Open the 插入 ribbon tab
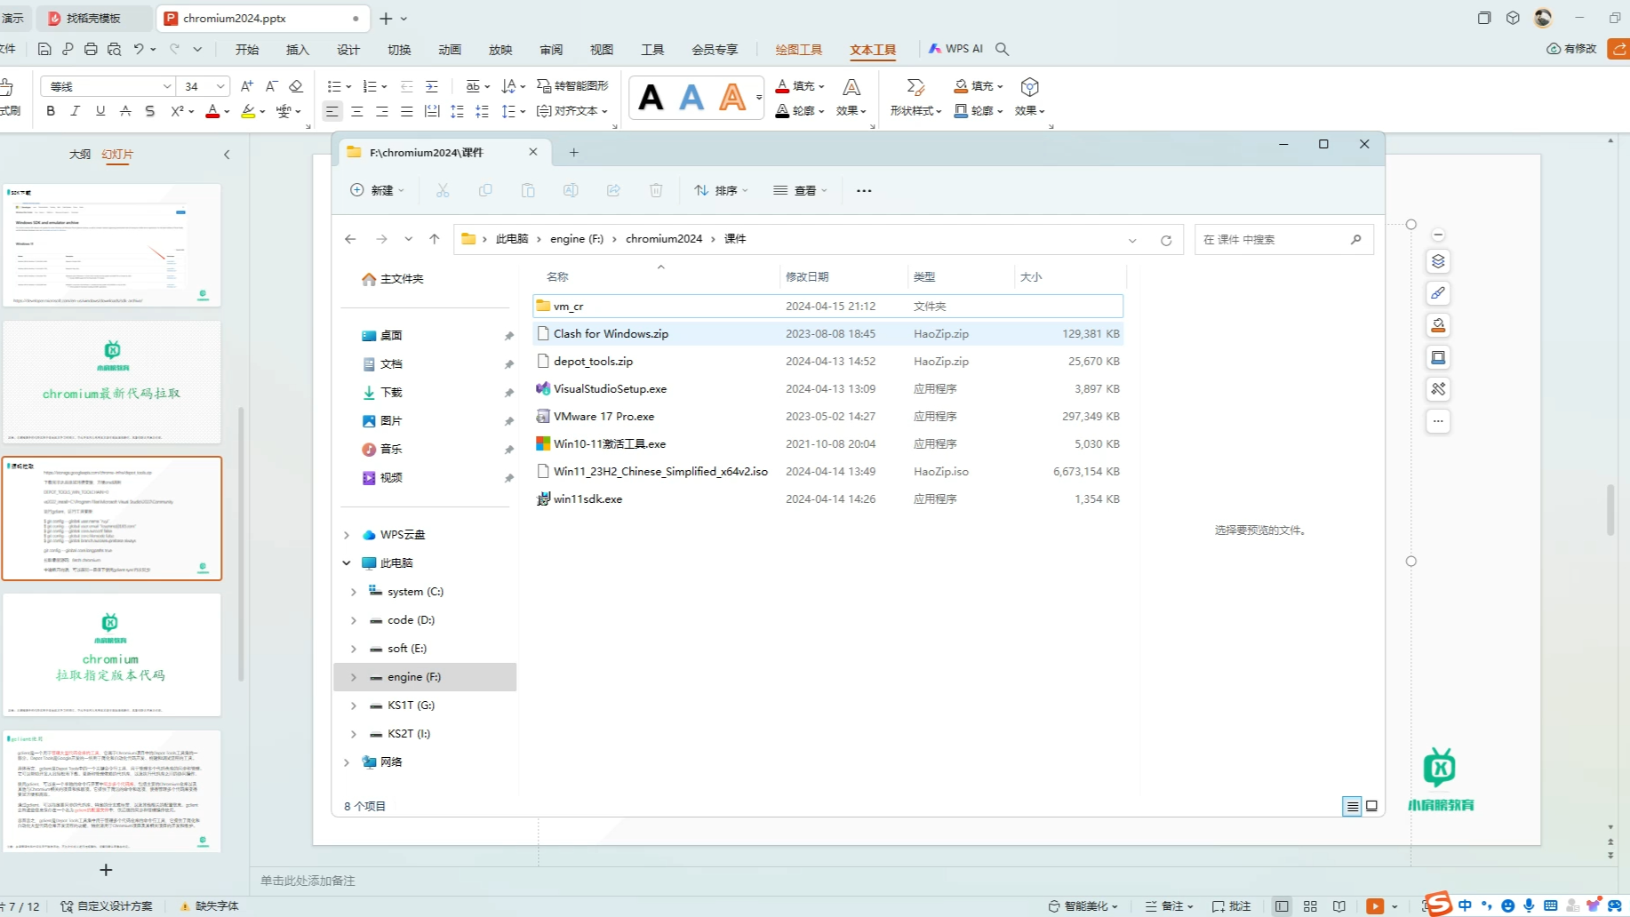The height and width of the screenshot is (917, 1630). point(298,50)
